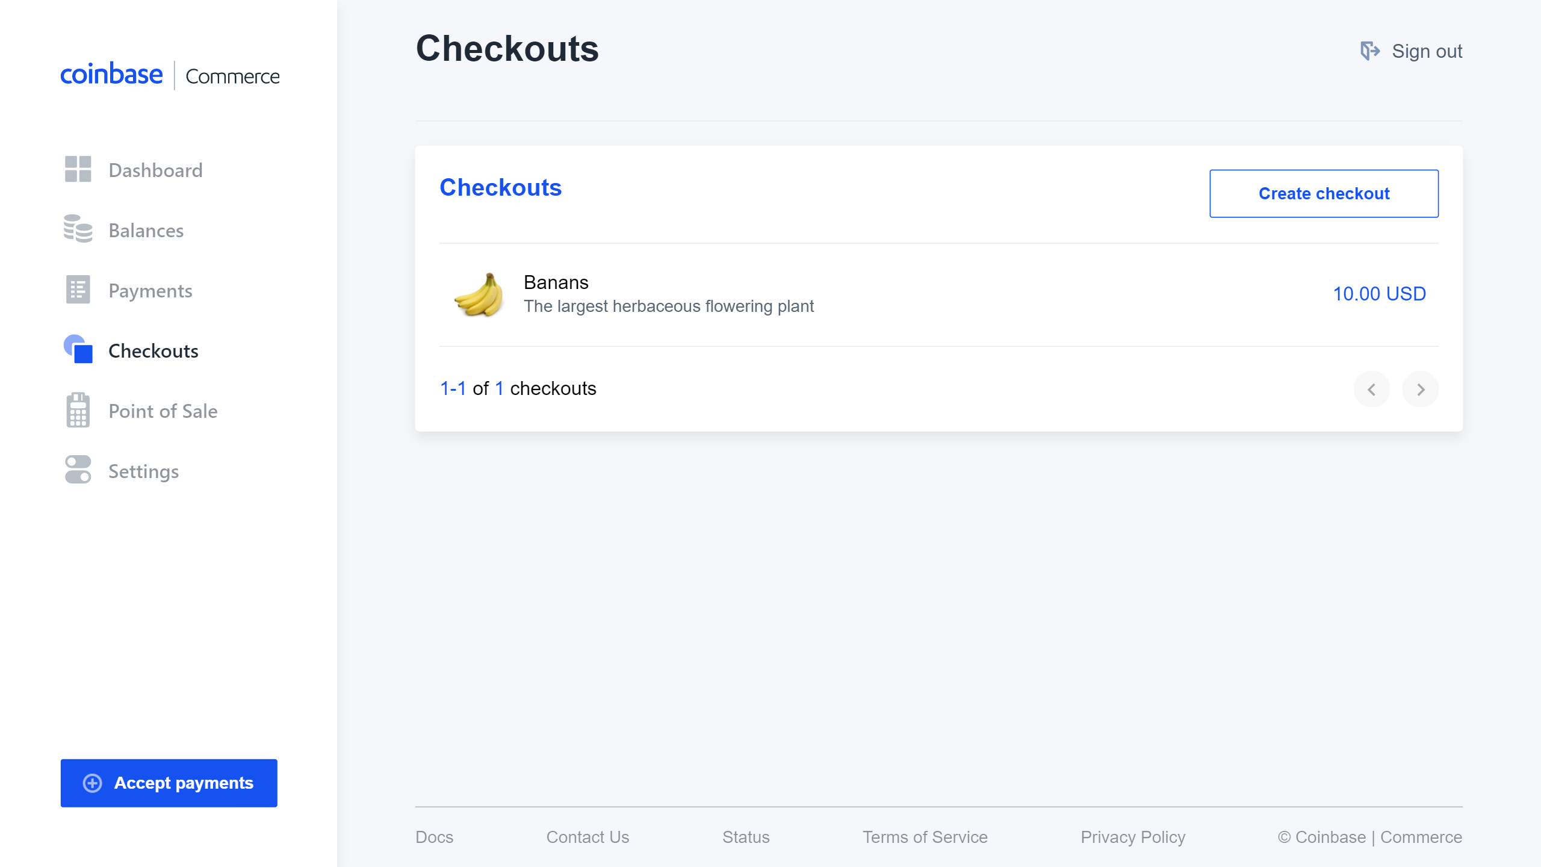Image resolution: width=1541 pixels, height=867 pixels.
Task: Click the Checkouts icon in sidebar
Action: [x=79, y=349]
